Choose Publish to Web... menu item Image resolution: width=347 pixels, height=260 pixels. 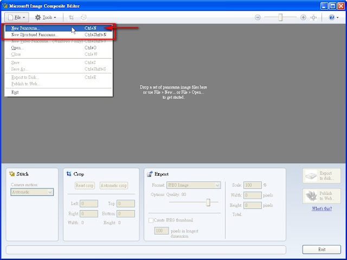(x=59, y=84)
